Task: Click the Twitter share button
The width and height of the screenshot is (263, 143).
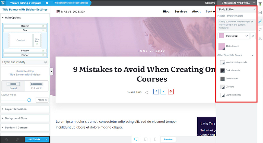Action: (163, 92)
